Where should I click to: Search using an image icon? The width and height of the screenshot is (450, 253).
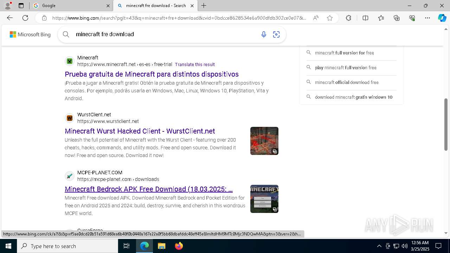[276, 34]
